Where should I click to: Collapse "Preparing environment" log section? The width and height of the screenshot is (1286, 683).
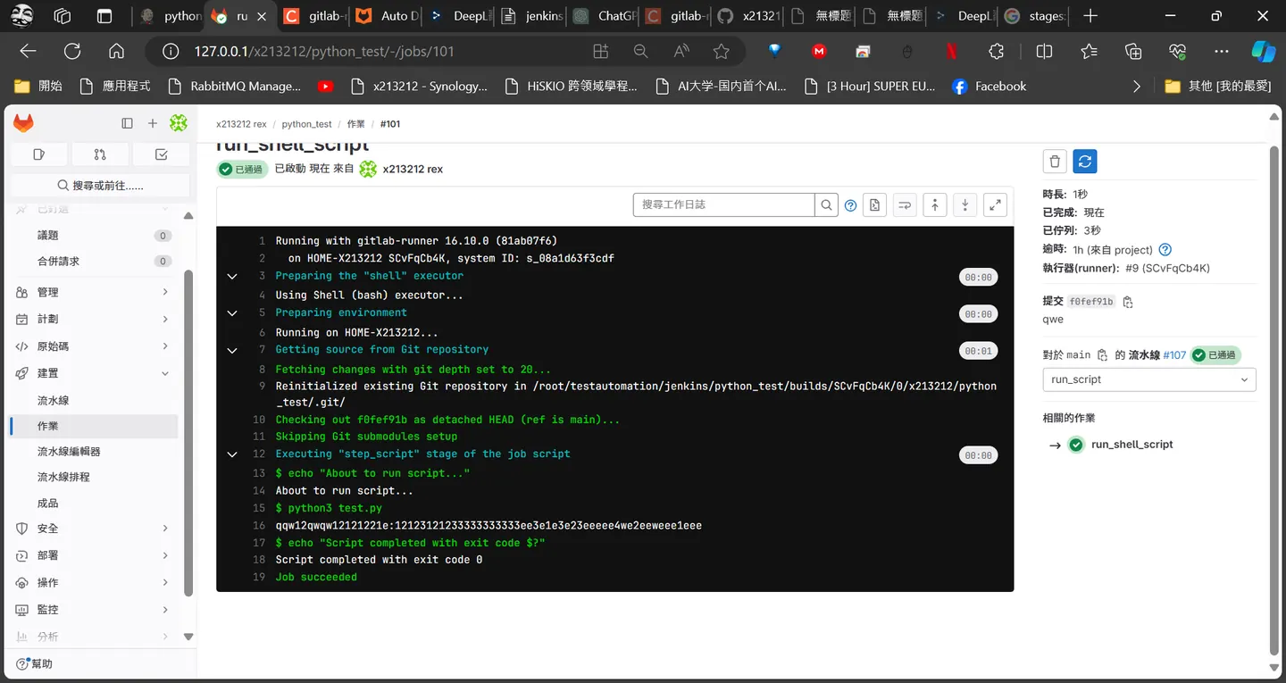pyautogui.click(x=232, y=313)
